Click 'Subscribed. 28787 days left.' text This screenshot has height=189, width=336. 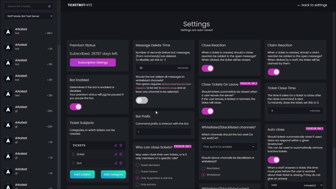point(94,54)
